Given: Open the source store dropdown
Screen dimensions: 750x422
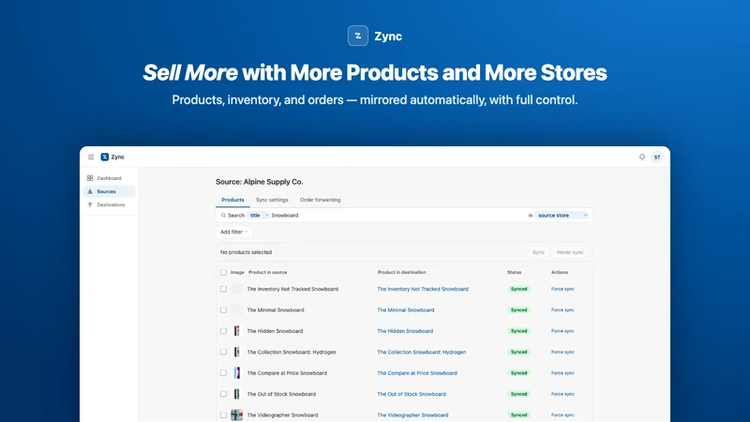Looking at the screenshot, I should click(x=562, y=216).
